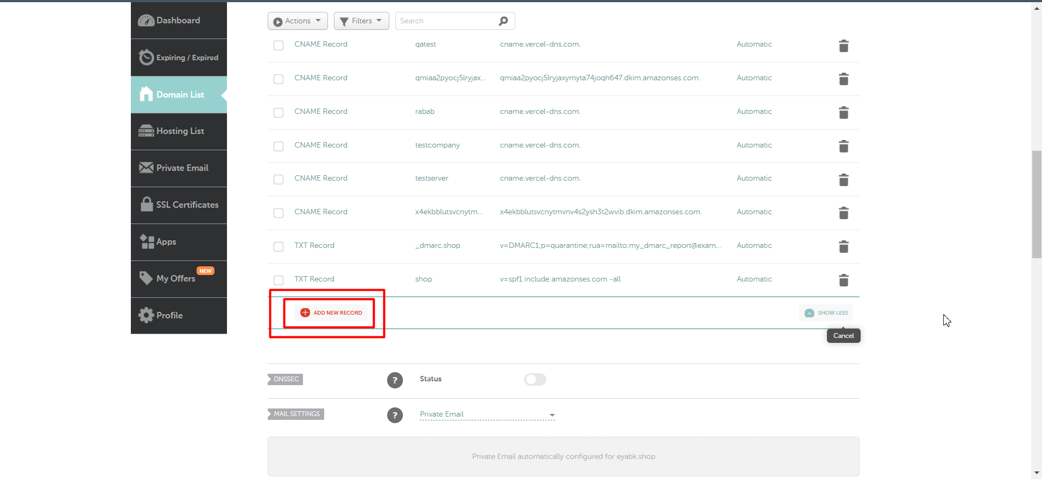
Task: Open TTL Automatic for testcompany record
Action: click(x=754, y=145)
